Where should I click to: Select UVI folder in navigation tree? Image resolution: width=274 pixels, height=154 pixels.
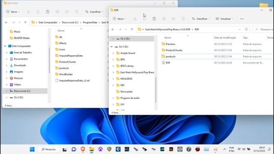pos(122,104)
